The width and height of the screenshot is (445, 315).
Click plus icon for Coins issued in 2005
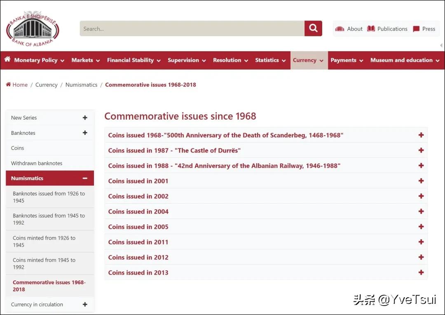click(x=421, y=227)
